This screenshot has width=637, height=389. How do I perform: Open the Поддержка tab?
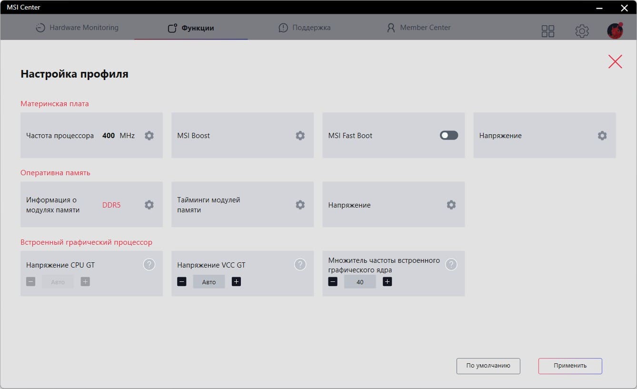(305, 28)
